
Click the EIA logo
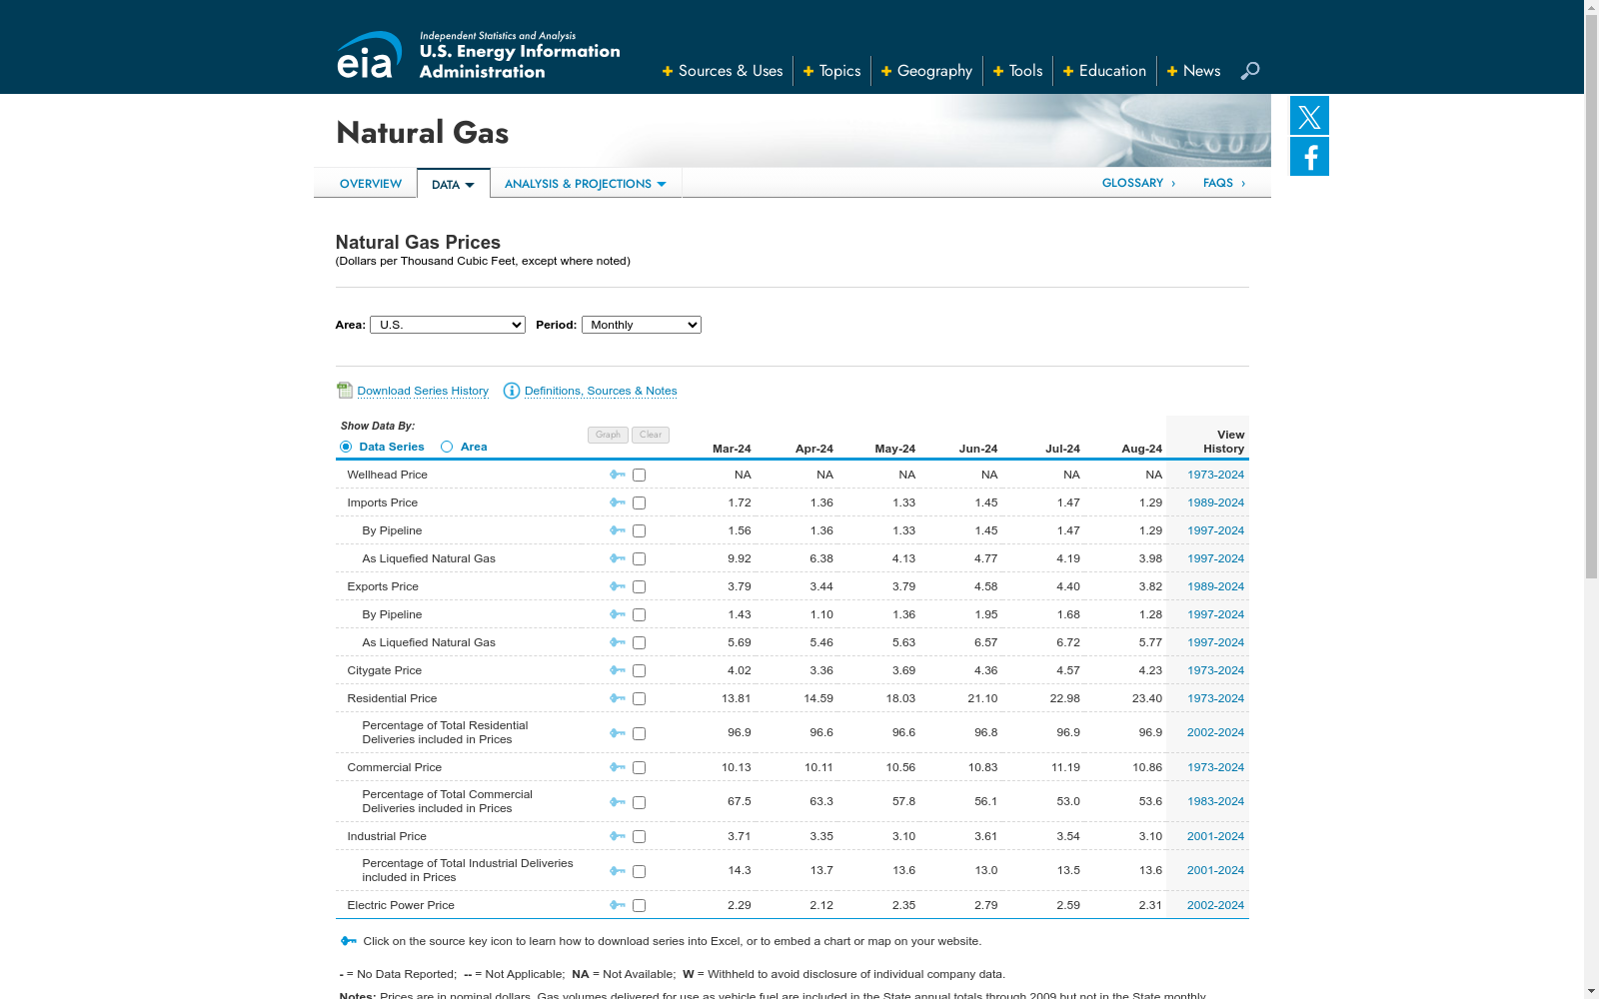(369, 55)
